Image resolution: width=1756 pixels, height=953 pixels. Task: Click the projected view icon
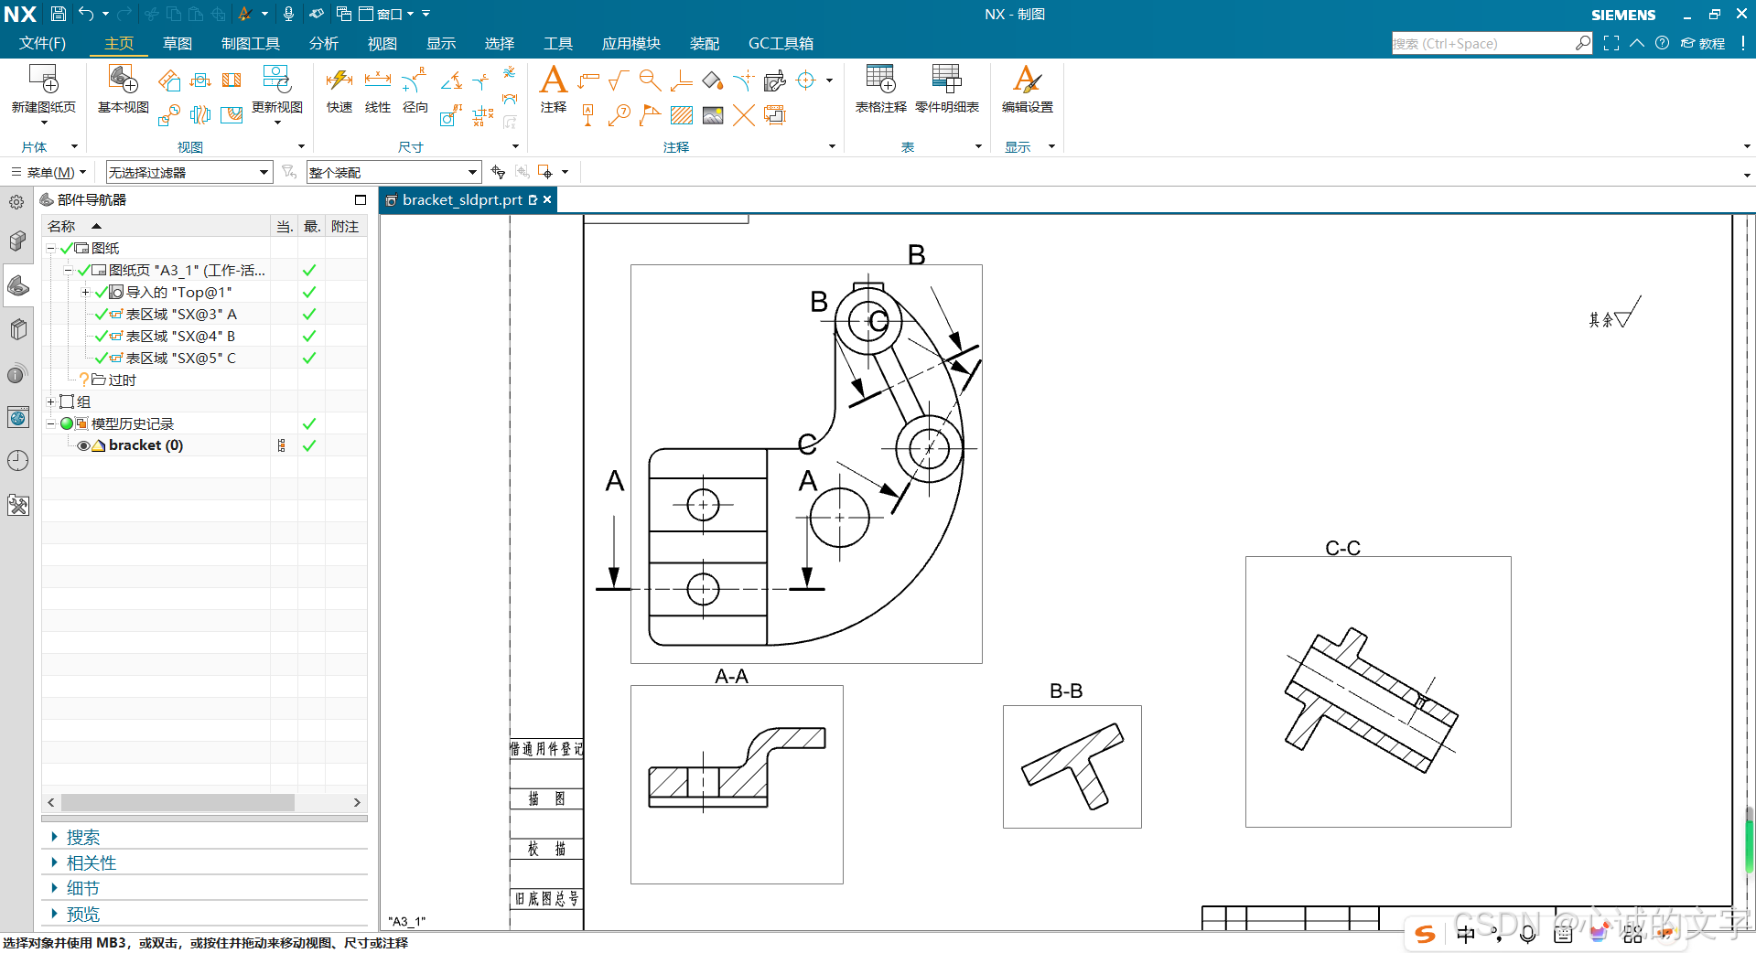[169, 80]
